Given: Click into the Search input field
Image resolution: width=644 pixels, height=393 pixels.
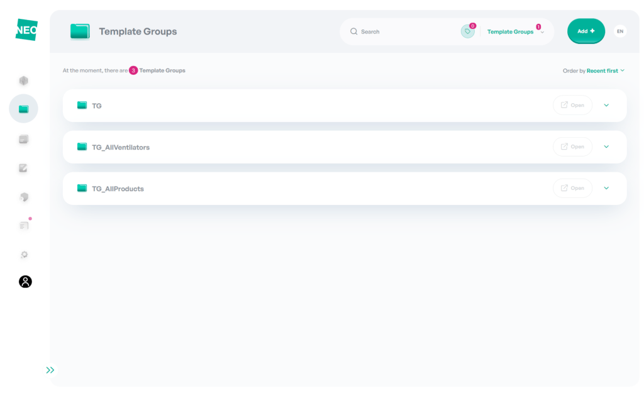Looking at the screenshot, I should click(x=407, y=31).
